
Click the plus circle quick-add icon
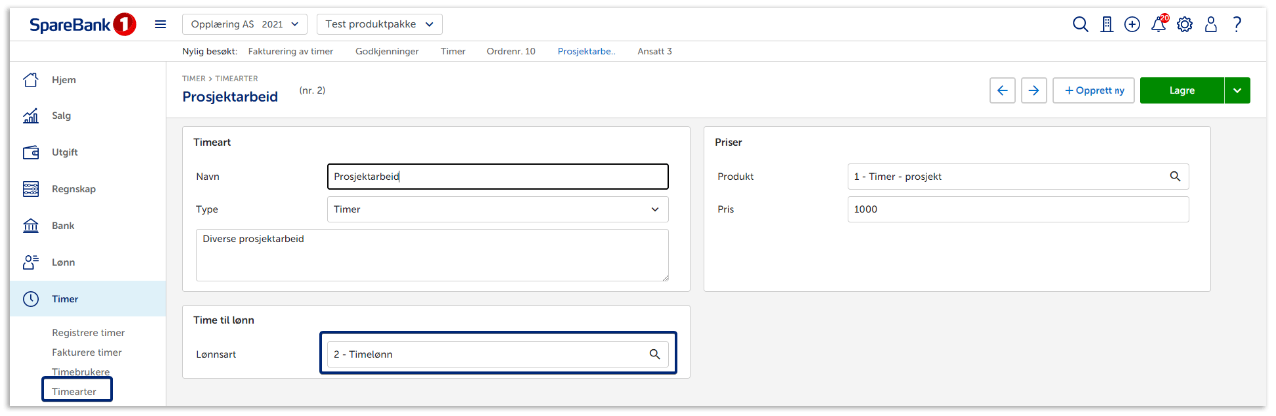(x=1132, y=25)
